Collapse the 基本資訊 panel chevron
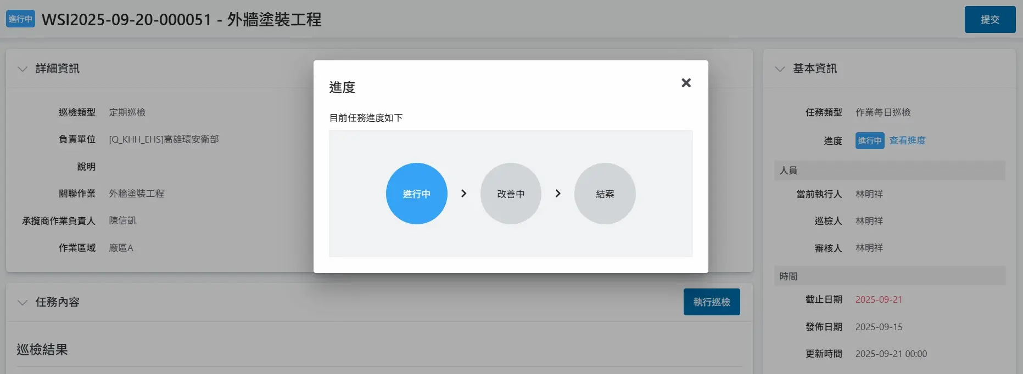Screen dimensions: 1023x374 (x=780, y=69)
